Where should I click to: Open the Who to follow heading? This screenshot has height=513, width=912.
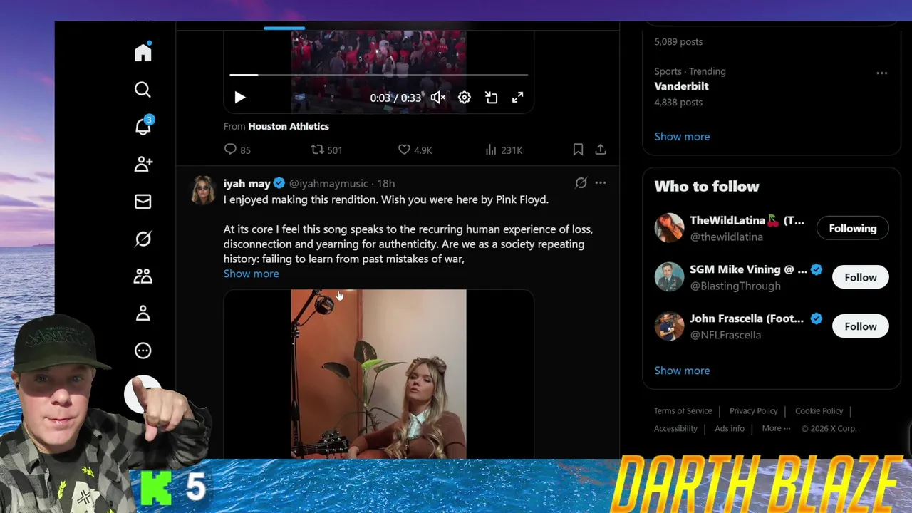click(707, 186)
